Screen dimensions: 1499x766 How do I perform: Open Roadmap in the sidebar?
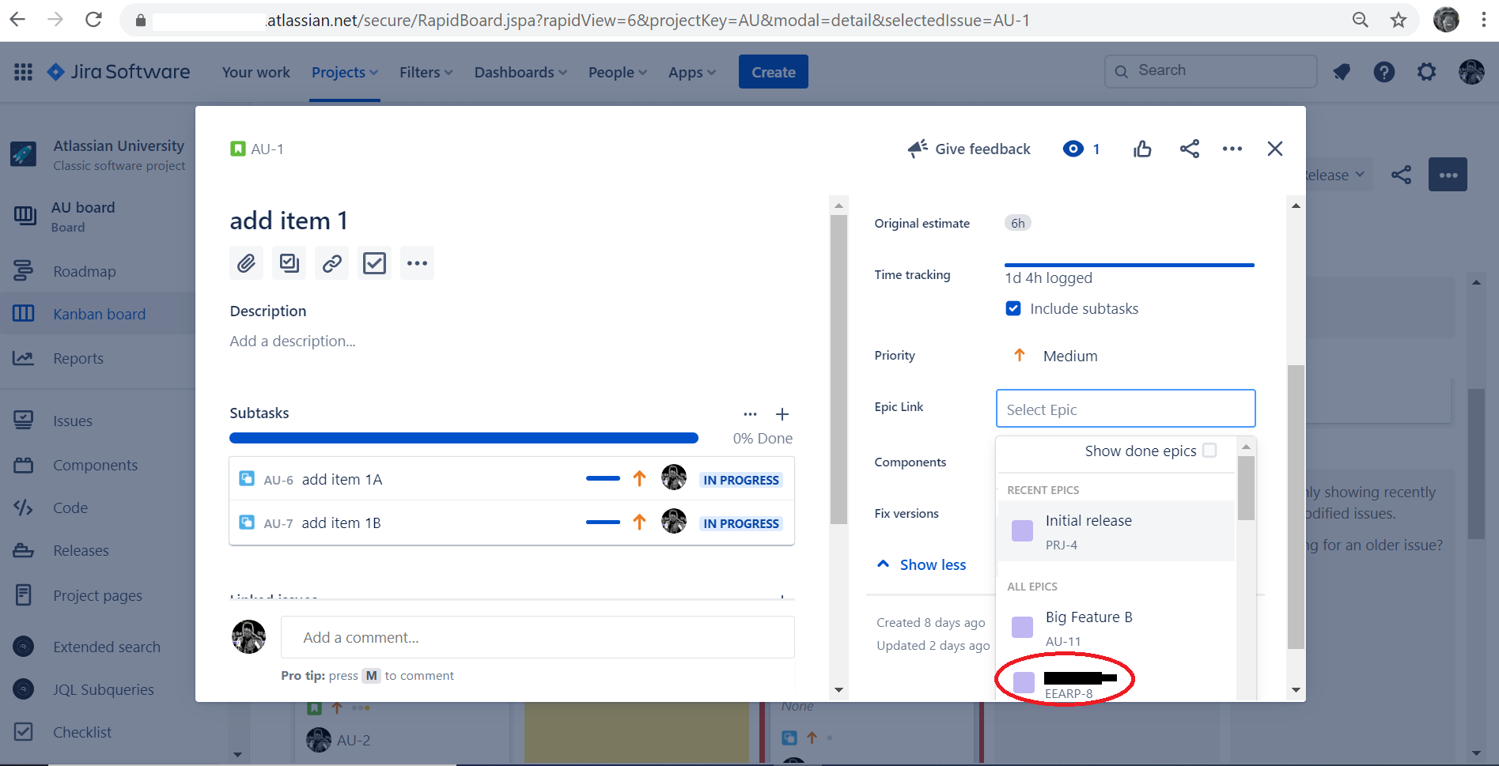(85, 271)
